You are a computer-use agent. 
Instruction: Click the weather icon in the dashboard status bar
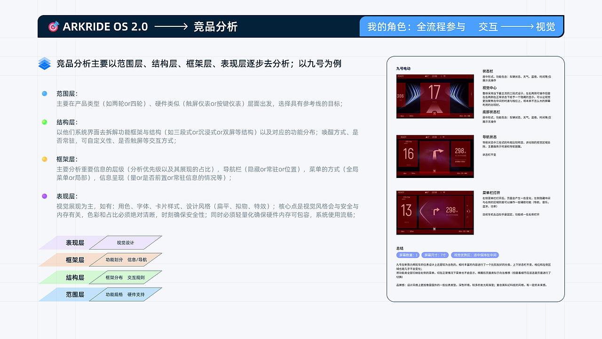pos(426,76)
